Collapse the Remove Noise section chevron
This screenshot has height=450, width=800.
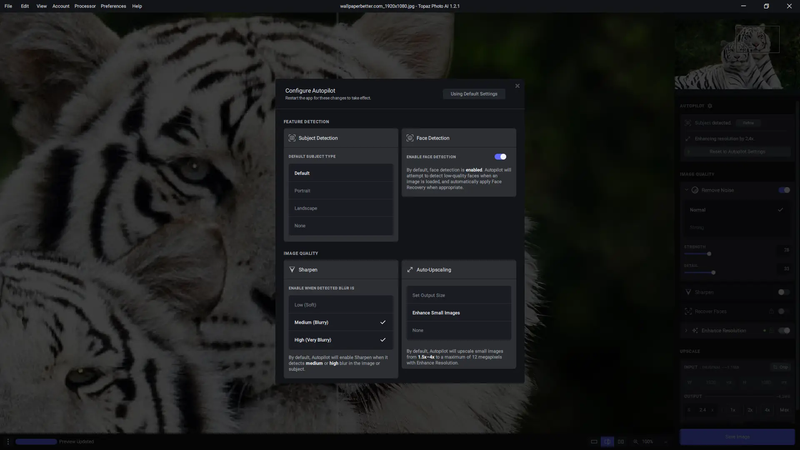tap(686, 190)
